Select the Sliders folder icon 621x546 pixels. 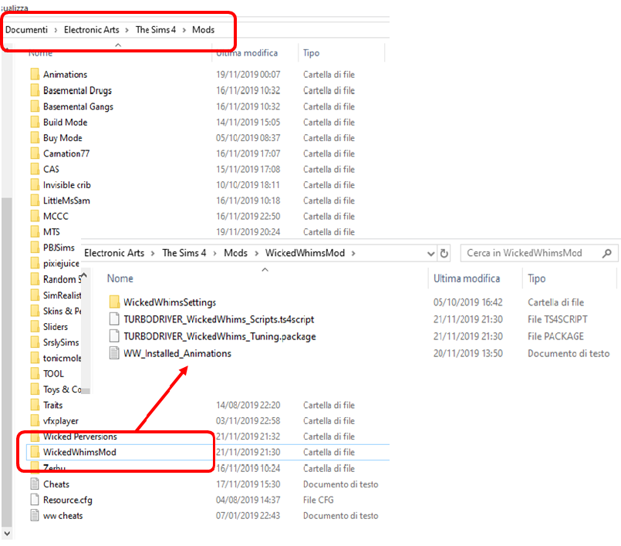[x=35, y=327]
